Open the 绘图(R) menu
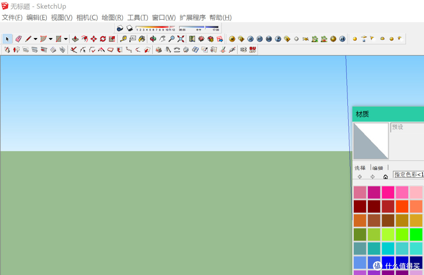The height and width of the screenshot is (275, 424). (113, 18)
